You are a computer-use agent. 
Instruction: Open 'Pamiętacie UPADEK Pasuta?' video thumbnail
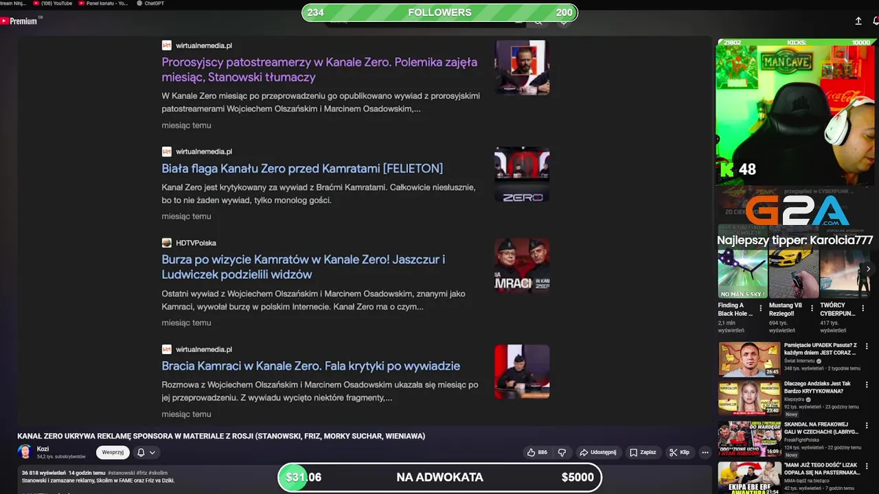[x=749, y=359]
